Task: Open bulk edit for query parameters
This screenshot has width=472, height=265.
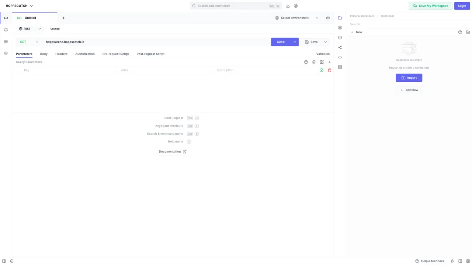Action: (x=322, y=62)
